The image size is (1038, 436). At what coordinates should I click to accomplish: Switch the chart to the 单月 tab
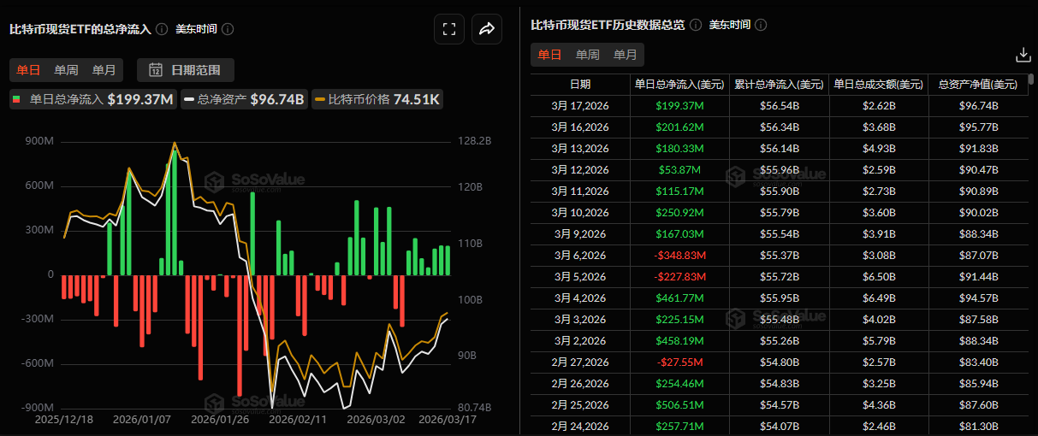(104, 70)
